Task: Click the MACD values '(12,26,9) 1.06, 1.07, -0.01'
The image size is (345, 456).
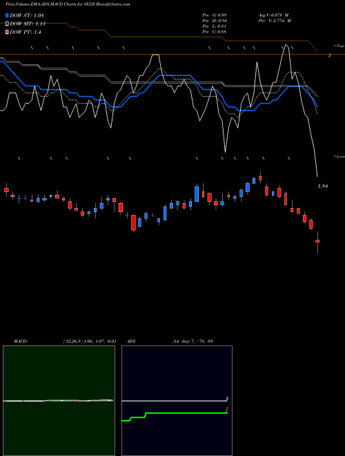Action: (x=90, y=341)
